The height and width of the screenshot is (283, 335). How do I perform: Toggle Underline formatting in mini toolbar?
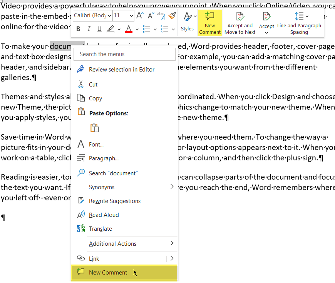pyautogui.click(x=99, y=29)
